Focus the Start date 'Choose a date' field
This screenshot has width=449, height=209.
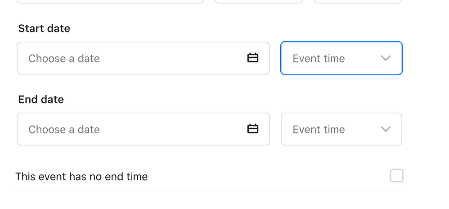135,58
